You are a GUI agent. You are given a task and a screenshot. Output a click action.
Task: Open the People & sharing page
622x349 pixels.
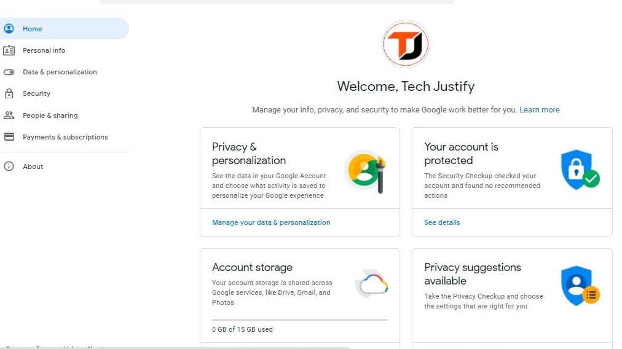50,116
